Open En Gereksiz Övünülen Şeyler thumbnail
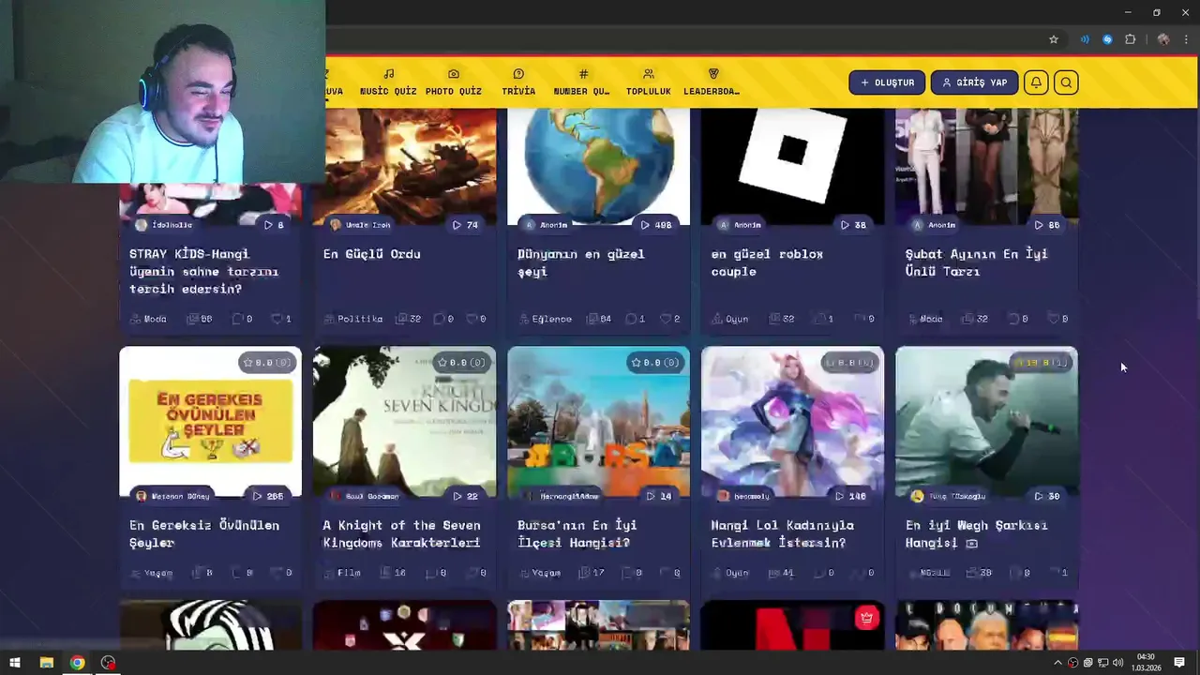 (x=210, y=421)
